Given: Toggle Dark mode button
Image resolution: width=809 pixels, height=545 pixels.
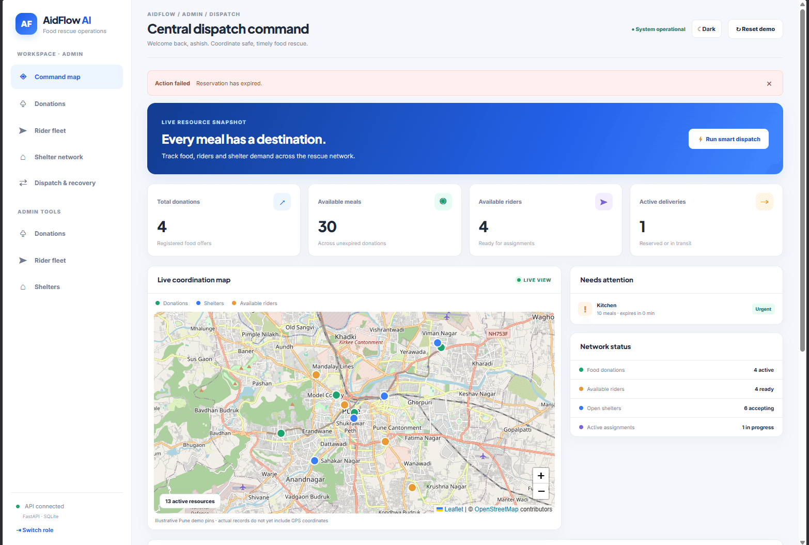Looking at the screenshot, I should coord(706,29).
